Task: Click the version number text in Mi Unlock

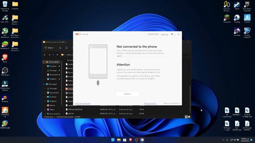Action: coord(172,103)
